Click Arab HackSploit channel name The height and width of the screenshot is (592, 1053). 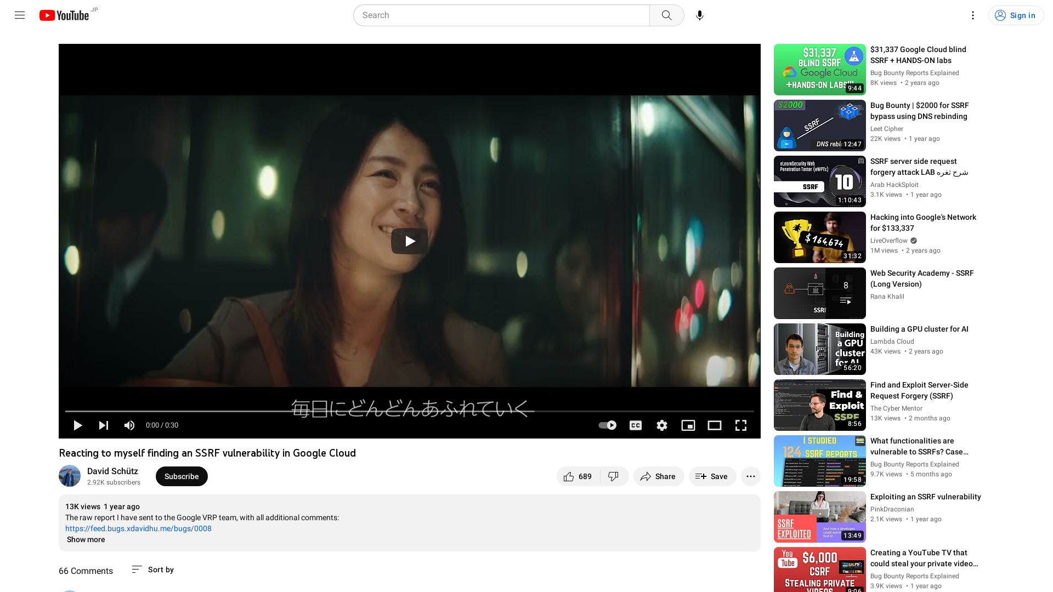click(894, 185)
